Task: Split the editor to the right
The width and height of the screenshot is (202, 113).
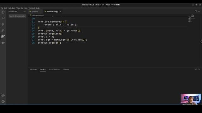Action: 196,11
